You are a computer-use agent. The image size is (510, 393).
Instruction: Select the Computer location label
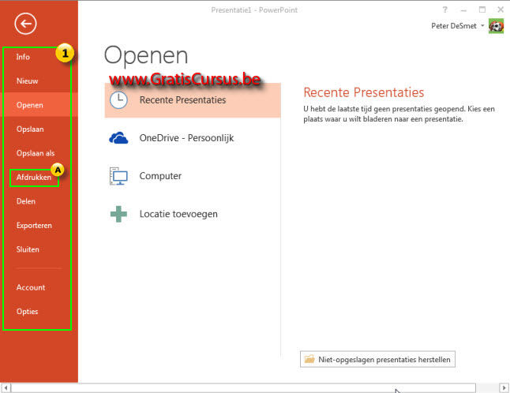click(x=160, y=176)
